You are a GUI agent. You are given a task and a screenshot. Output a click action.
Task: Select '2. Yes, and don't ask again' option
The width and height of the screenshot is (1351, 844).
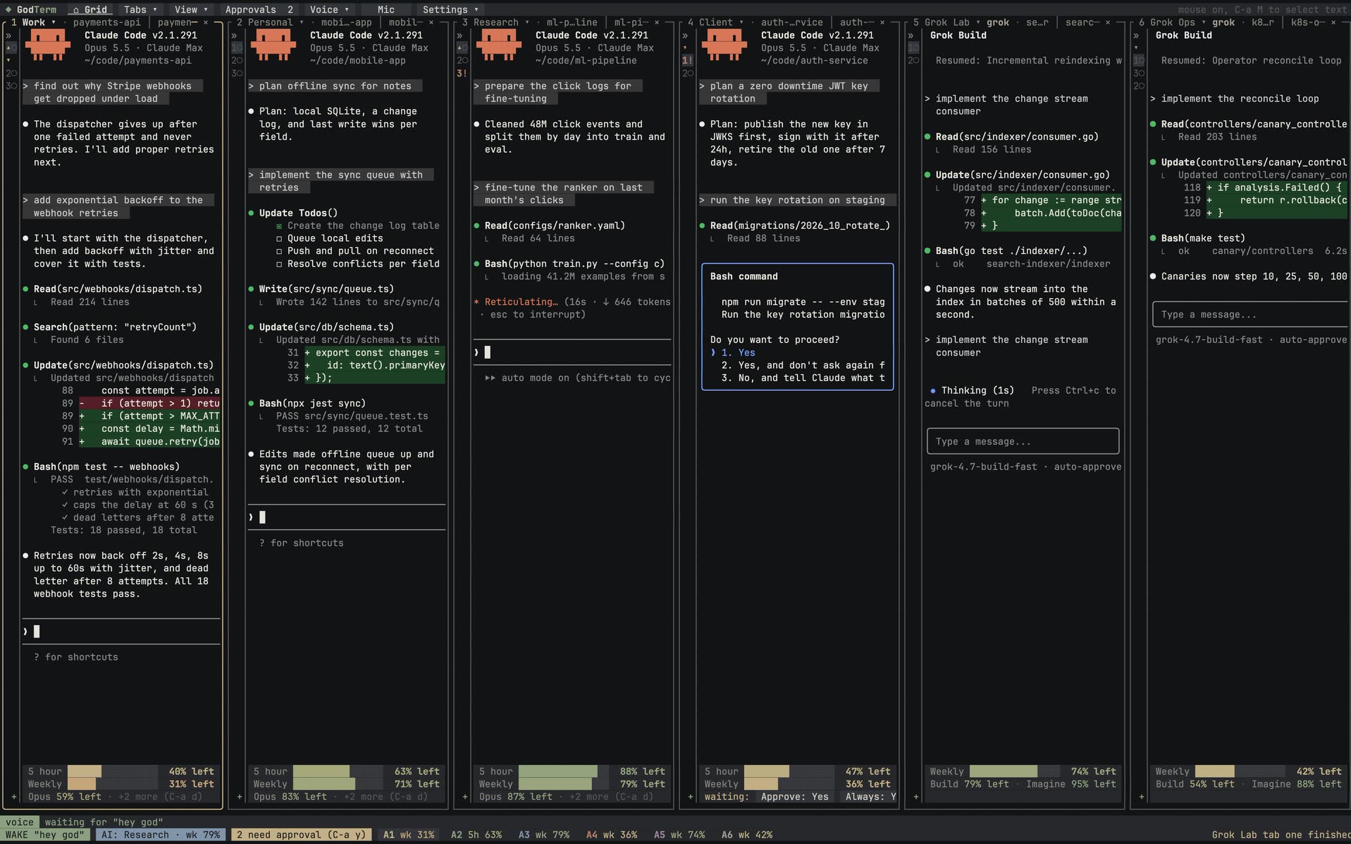coord(802,365)
